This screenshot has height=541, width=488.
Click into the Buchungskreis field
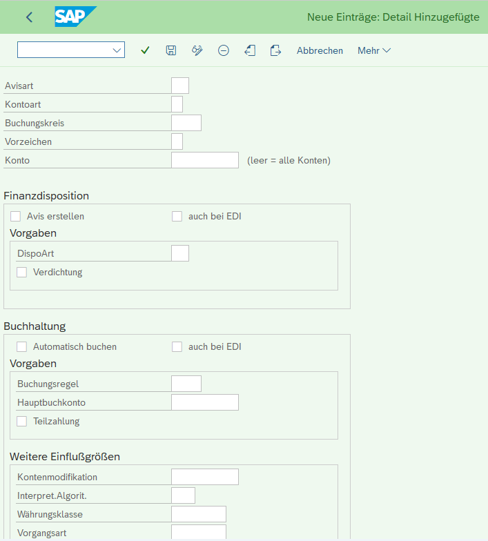186,123
